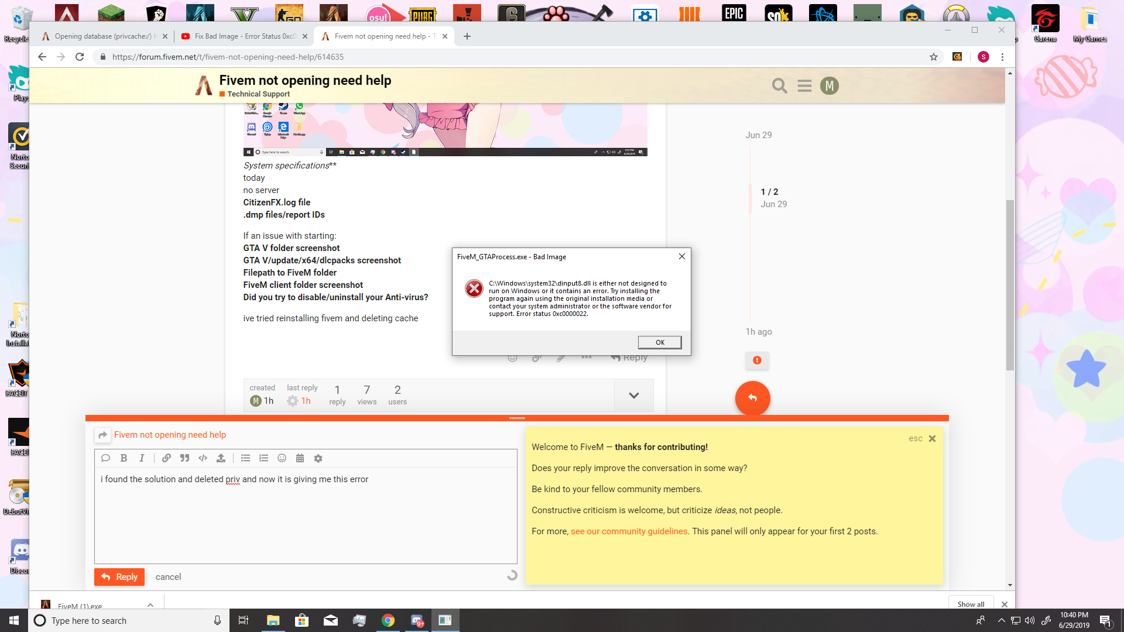Toggle bold formatting in composer

tap(124, 458)
